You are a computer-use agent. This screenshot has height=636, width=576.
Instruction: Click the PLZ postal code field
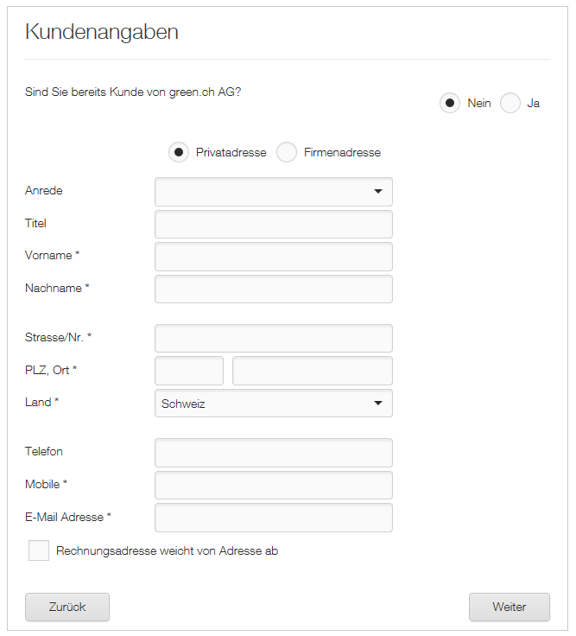[x=189, y=371]
